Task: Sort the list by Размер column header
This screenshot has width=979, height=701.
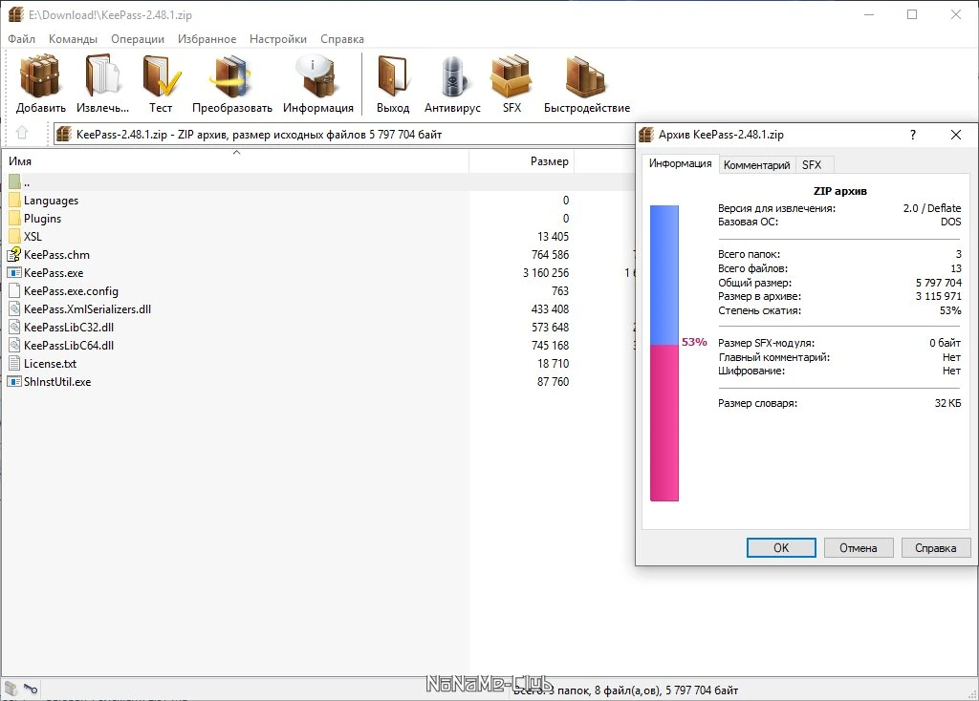Action: tap(521, 160)
